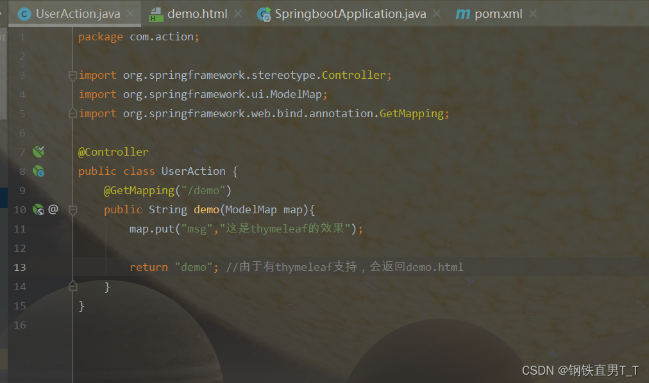
Task: Open the SpringbootApplication.java tab
Action: [x=350, y=13]
